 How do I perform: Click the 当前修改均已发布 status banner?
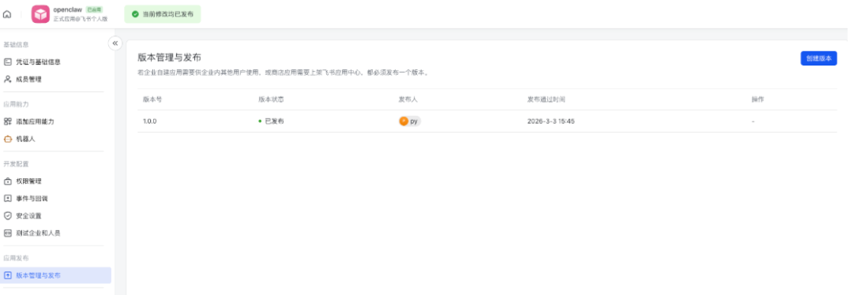click(163, 15)
